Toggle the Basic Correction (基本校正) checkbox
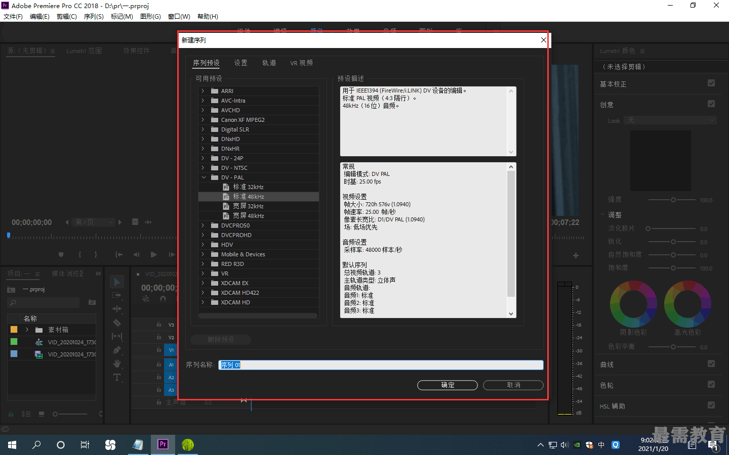 [x=711, y=83]
